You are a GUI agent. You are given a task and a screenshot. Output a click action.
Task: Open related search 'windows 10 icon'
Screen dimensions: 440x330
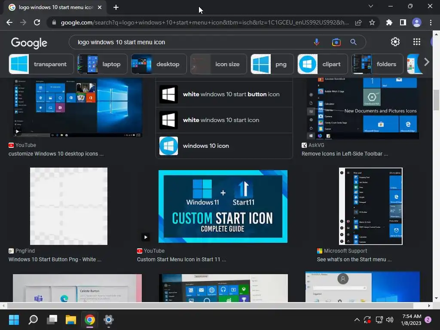(x=224, y=146)
